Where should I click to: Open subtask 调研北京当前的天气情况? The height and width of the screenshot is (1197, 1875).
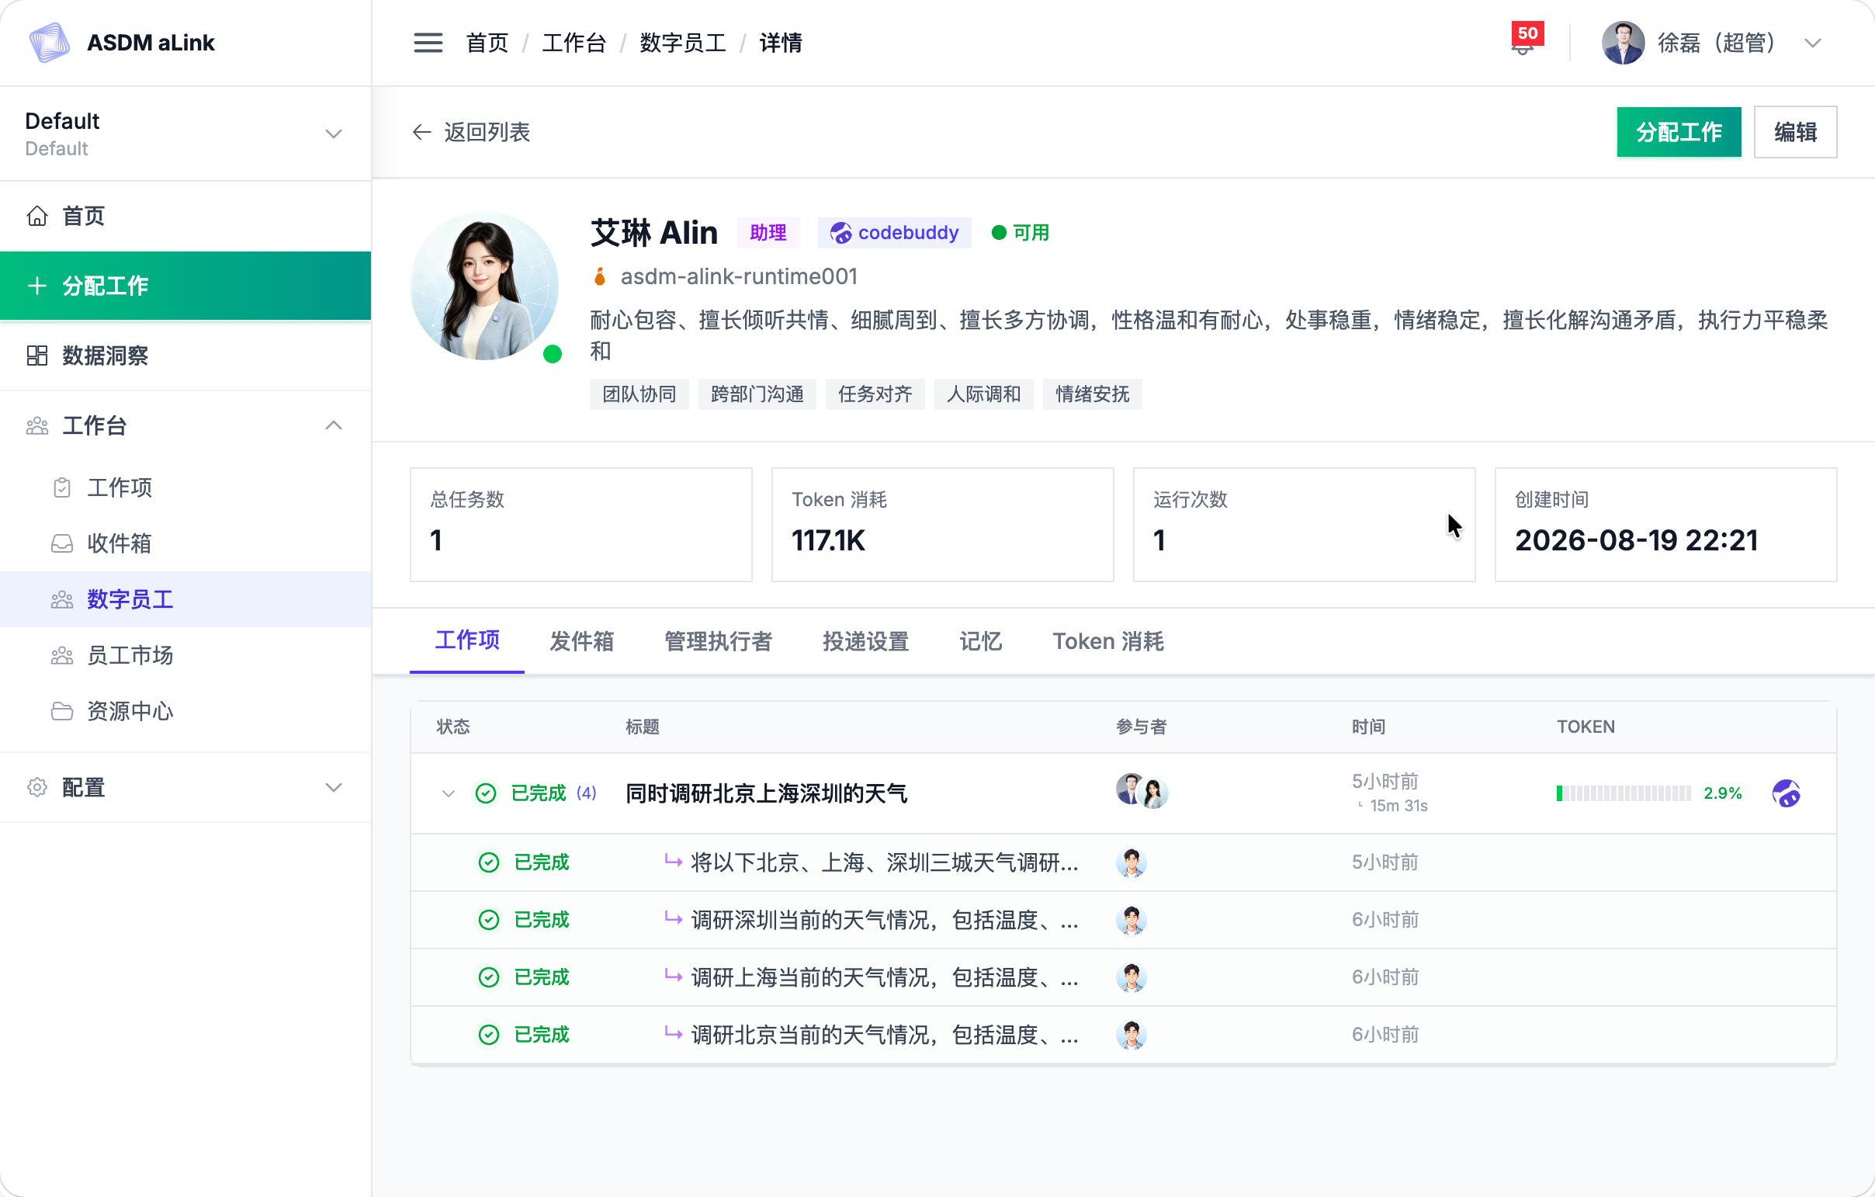point(884,1035)
